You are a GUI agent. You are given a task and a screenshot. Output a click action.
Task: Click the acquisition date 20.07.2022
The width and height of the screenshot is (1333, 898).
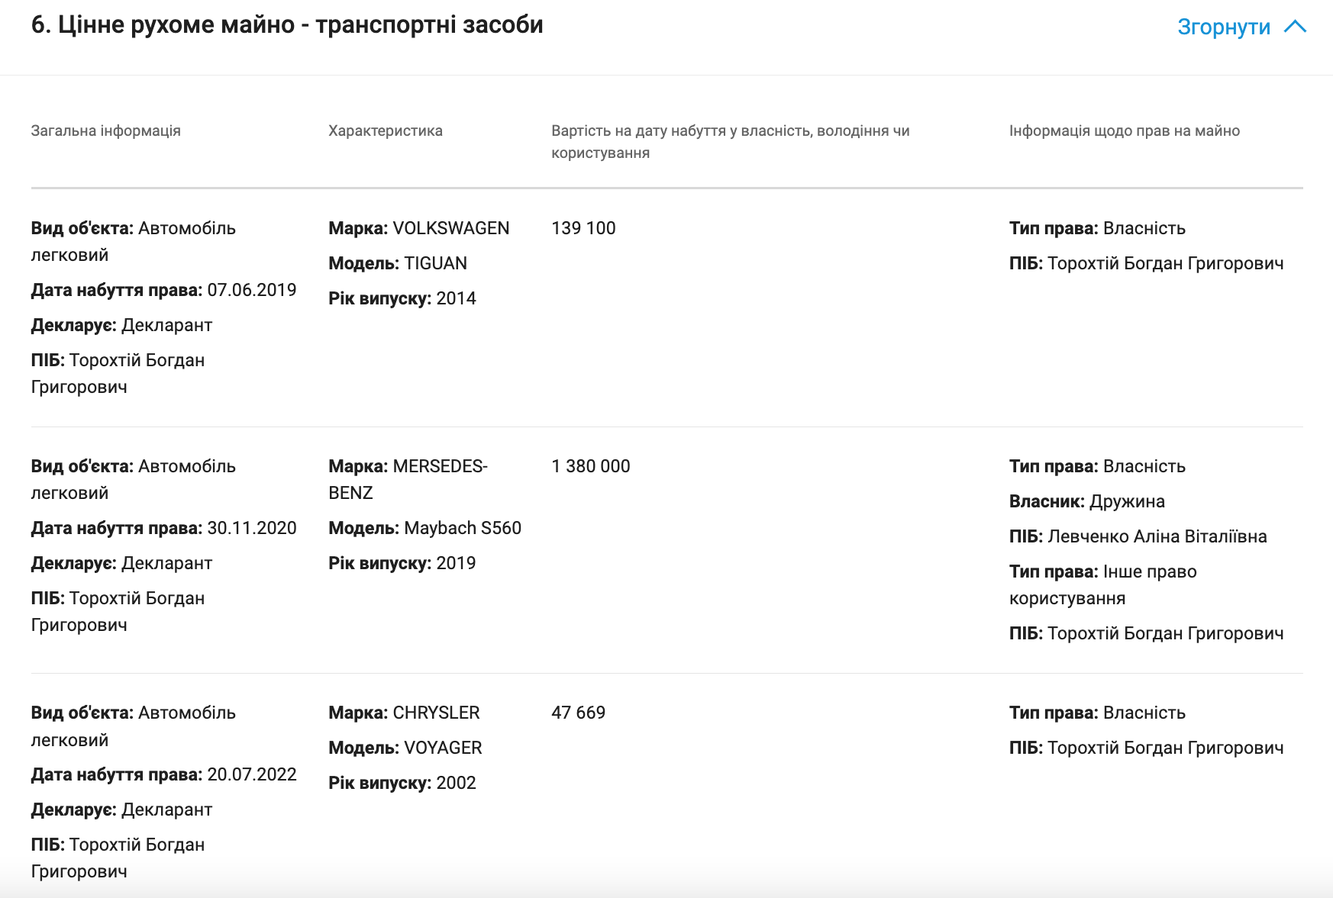253,774
